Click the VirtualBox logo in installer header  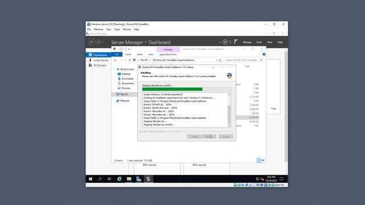pos(229,75)
